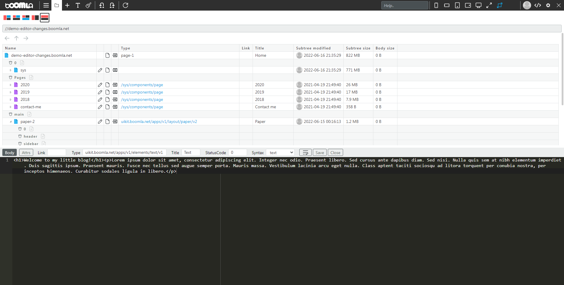The height and width of the screenshot is (285, 564).
Task: Select the red-and-dark layout swatch
Action: pyautogui.click(x=35, y=17)
